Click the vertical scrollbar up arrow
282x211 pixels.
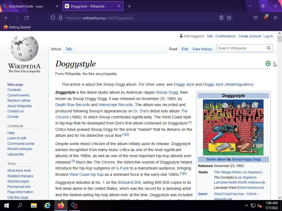tap(279, 33)
